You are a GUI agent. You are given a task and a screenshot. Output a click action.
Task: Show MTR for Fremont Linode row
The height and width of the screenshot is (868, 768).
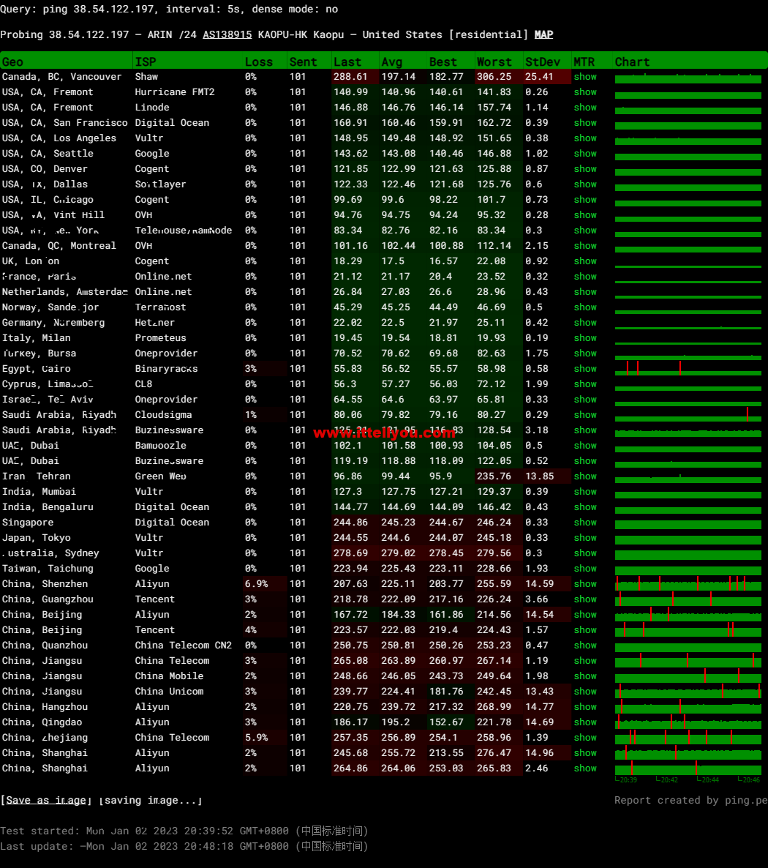coord(585,108)
